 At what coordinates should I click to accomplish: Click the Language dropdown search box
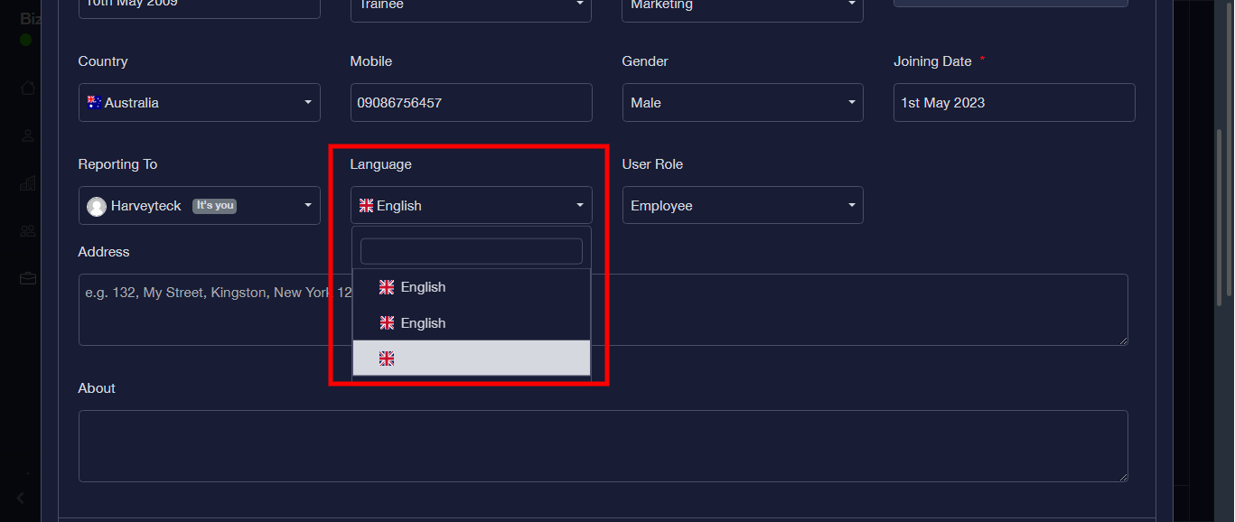click(471, 251)
